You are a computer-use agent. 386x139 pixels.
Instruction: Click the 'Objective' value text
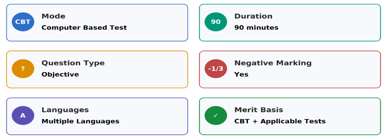tap(60, 74)
